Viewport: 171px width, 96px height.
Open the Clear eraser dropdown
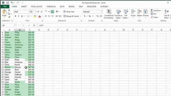tap(155, 17)
